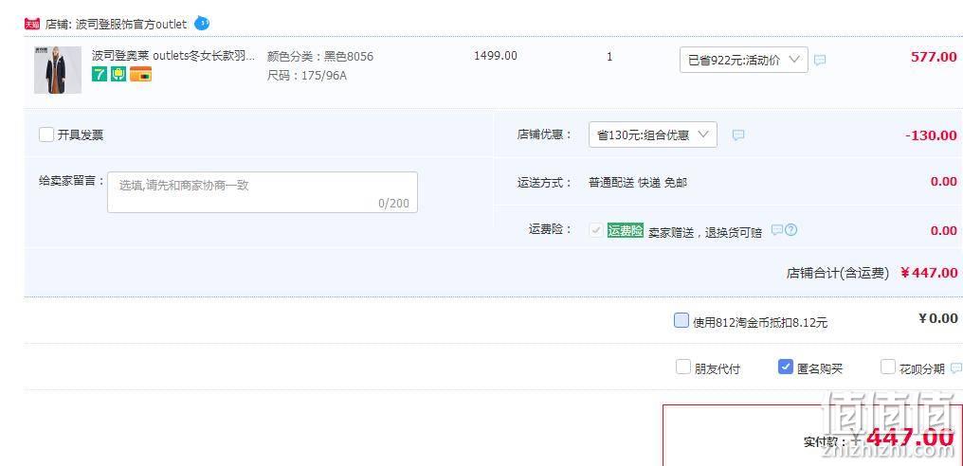Click the green 7-day return icon
963x466 pixels.
(x=100, y=74)
